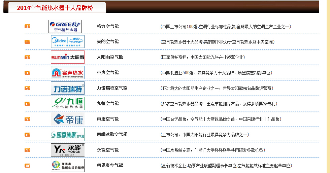Open the 永能空气能 link
Viewport: 330px width, 173px height.
tap(107, 150)
